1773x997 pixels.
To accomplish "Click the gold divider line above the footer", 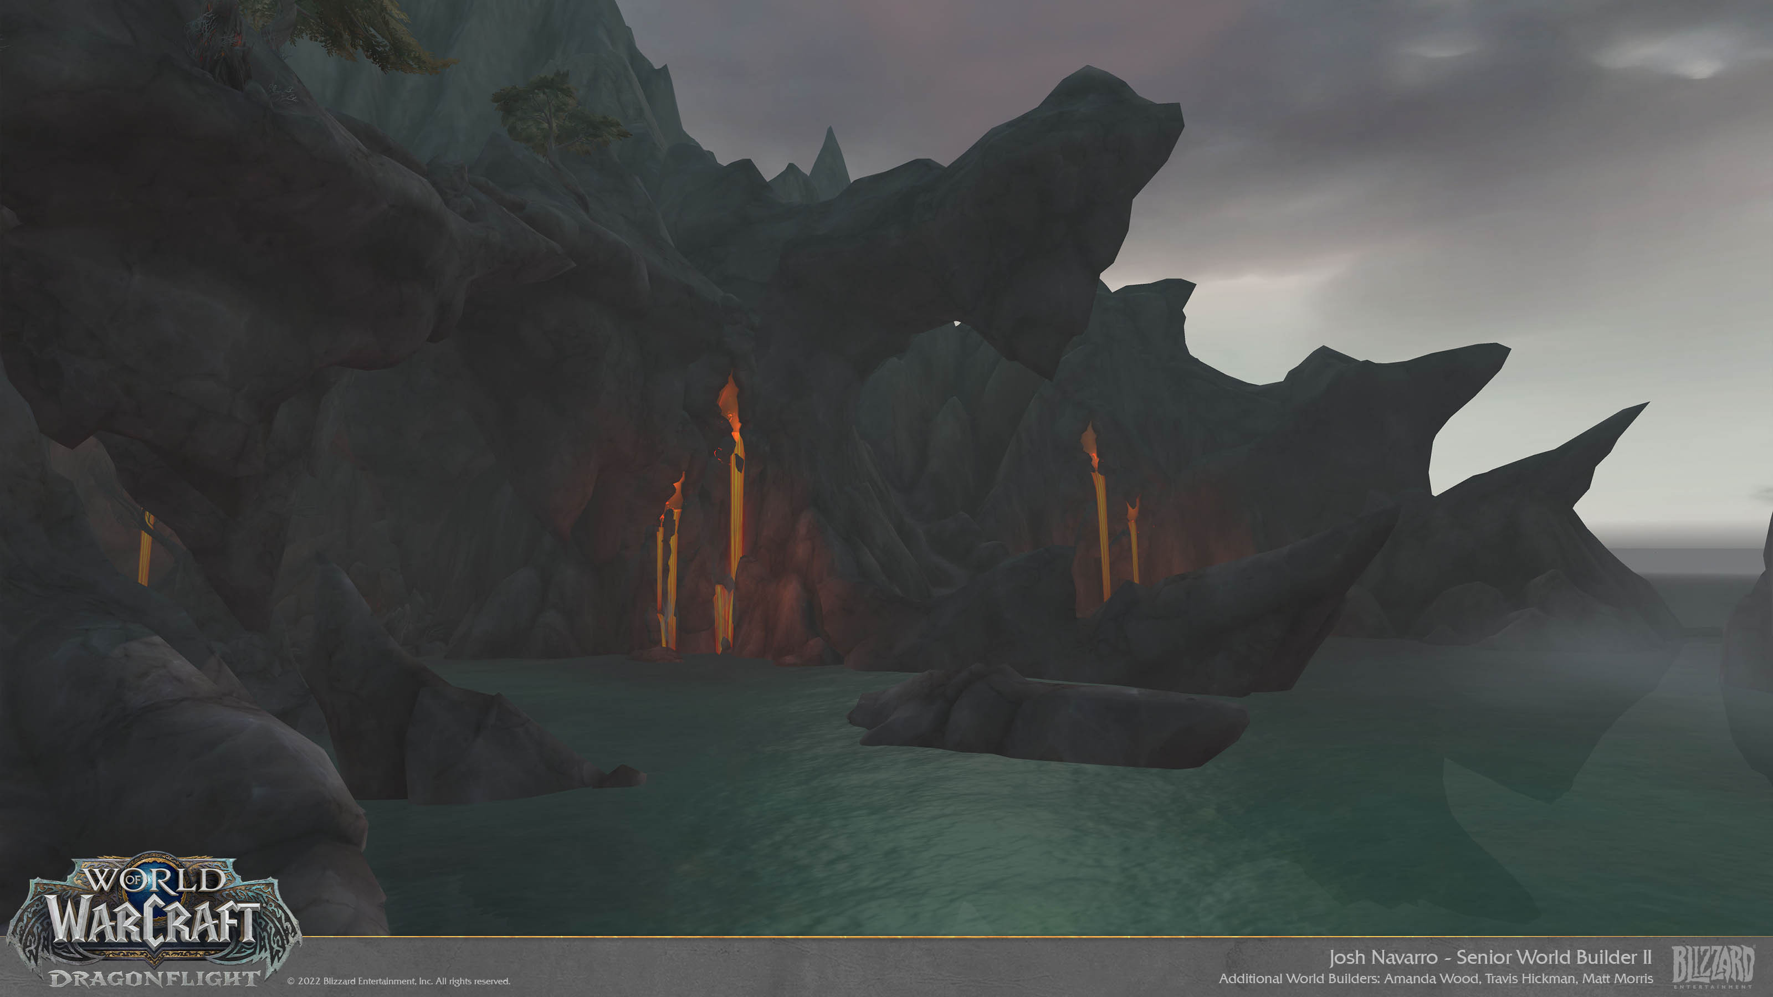I will tap(1032, 937).
